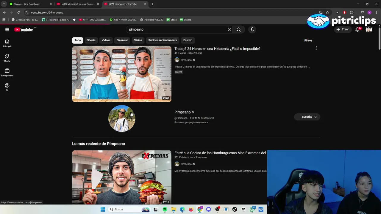
Task: Close the pimpeano - YouTube tab
Action: pyautogui.click(x=145, y=4)
